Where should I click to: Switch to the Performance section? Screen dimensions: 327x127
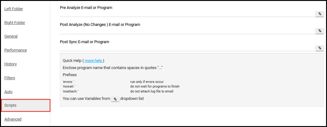click(x=15, y=50)
